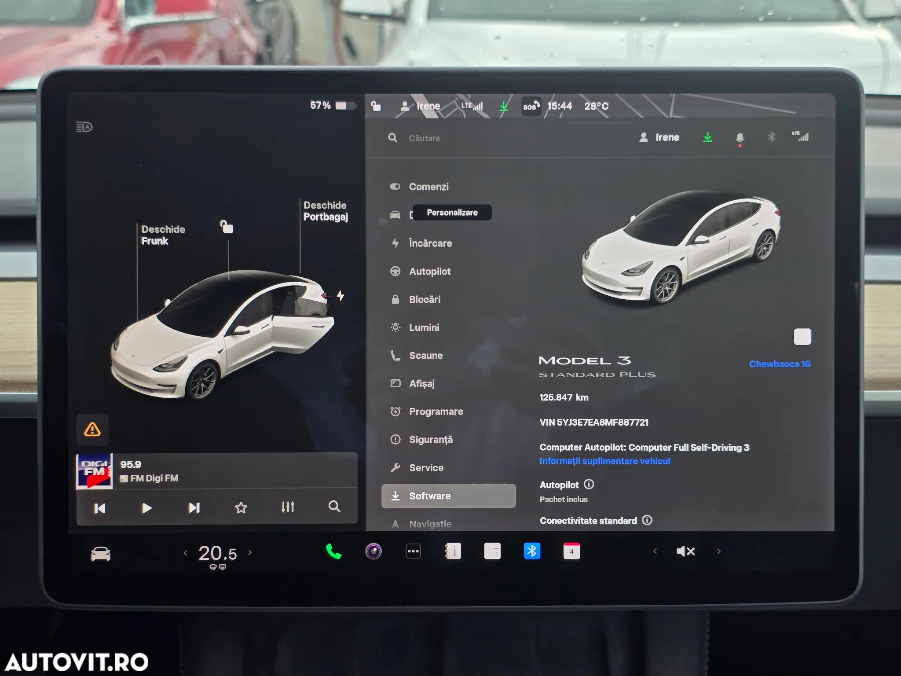Open media search magnifier icon
This screenshot has height=676, width=901.
tap(334, 507)
